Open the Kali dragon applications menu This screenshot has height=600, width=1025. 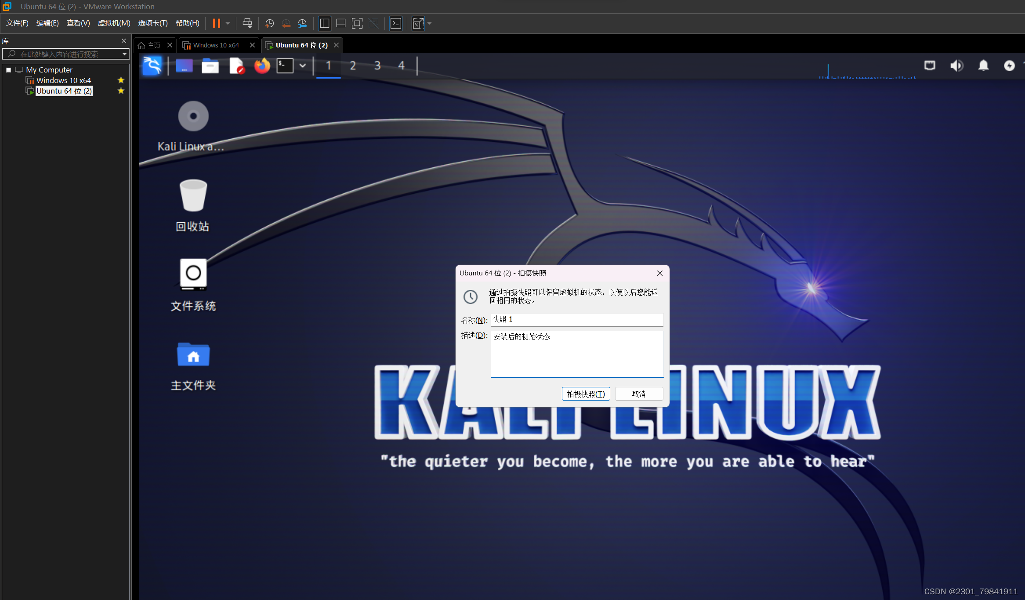click(152, 66)
